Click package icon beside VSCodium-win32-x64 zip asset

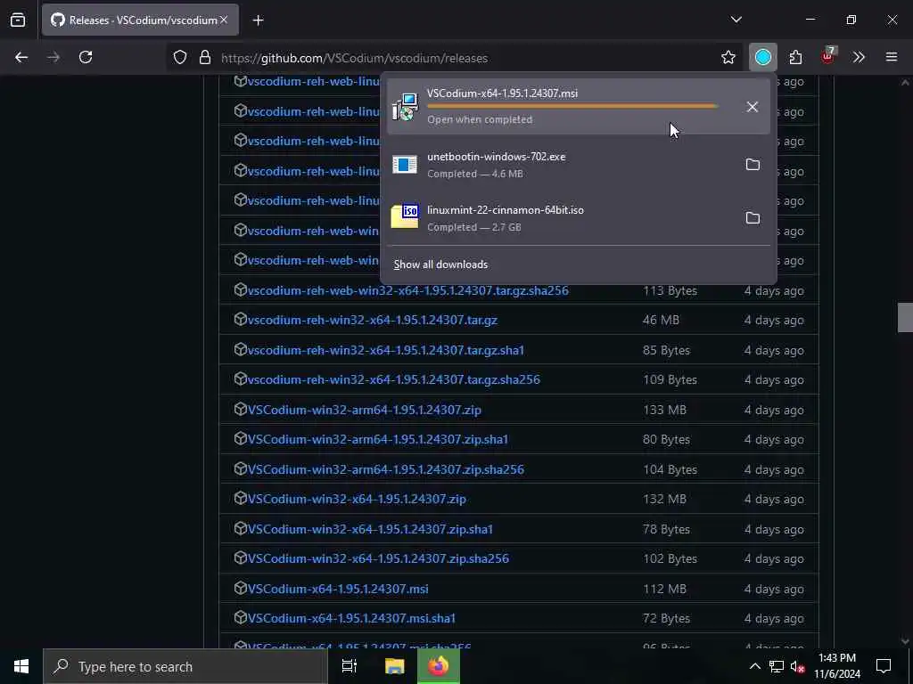(x=241, y=499)
